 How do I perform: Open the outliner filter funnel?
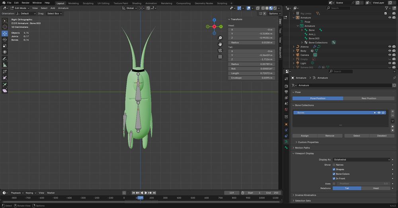pos(386,8)
